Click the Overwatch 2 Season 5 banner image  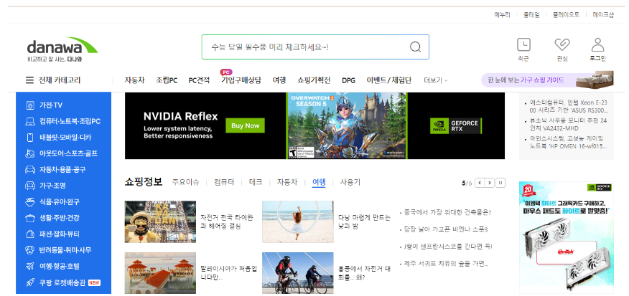coord(347,125)
